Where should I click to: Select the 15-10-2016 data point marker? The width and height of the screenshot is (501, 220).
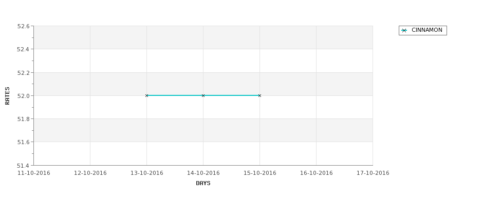pyautogui.click(x=259, y=96)
